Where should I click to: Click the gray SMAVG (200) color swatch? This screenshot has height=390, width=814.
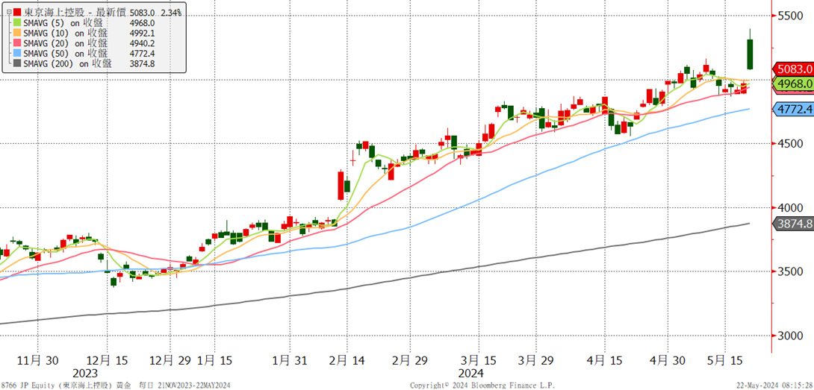(x=17, y=63)
